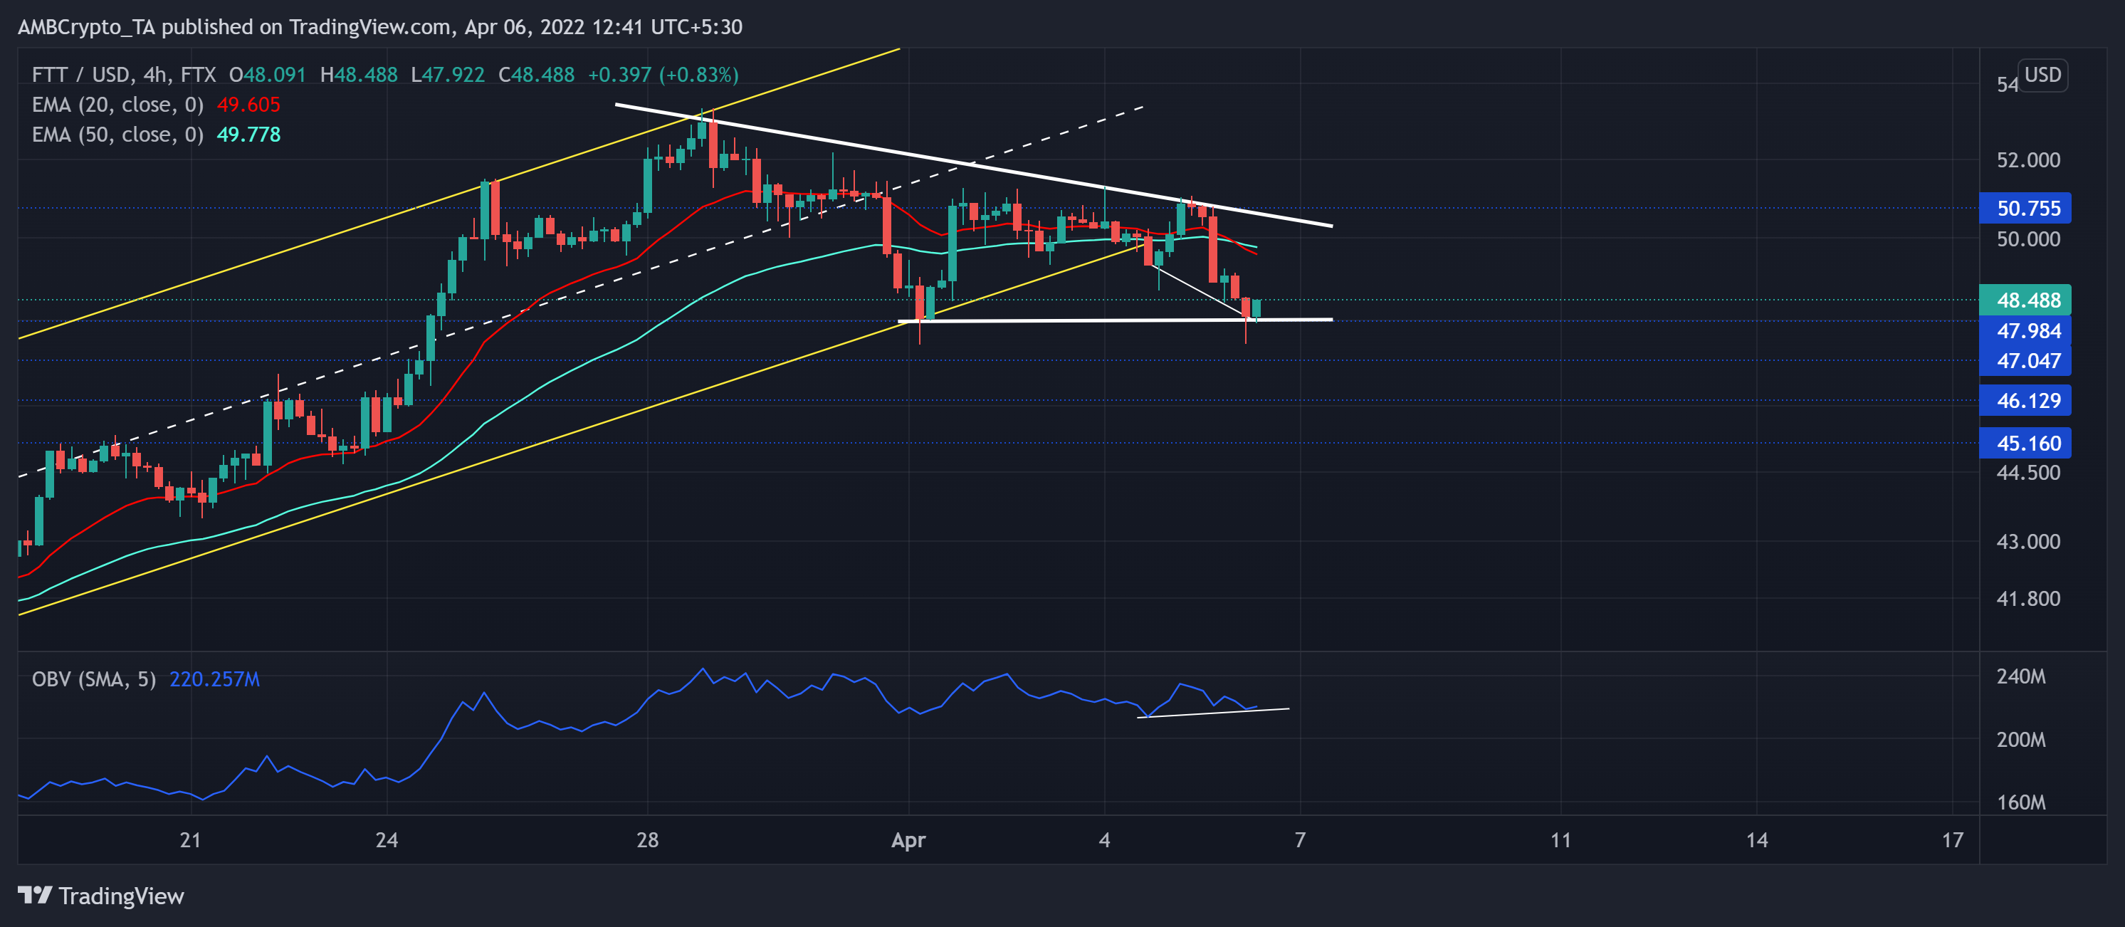This screenshot has width=2125, height=927.
Task: Click the 7 date label on time axis
Action: (1300, 840)
